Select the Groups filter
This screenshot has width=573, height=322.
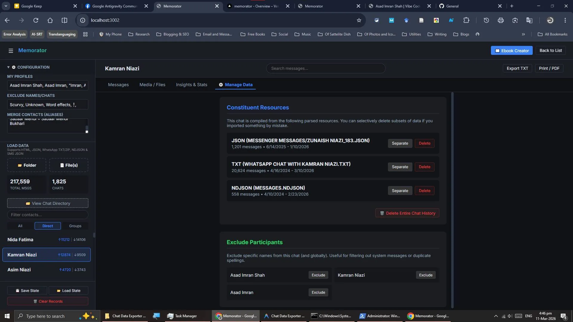[x=75, y=226]
